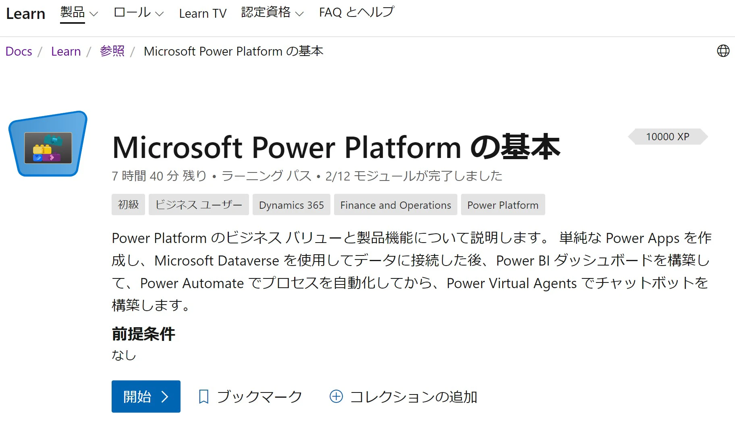Image resolution: width=735 pixels, height=436 pixels.
Task: Click the Microsoft Power Platform の基本 heading
Action: pyautogui.click(x=336, y=147)
